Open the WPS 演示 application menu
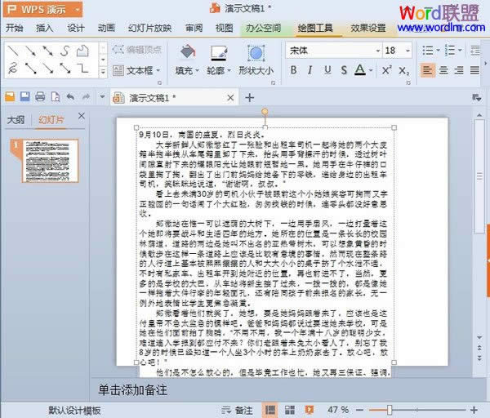This screenshot has width=490, height=418. tap(43, 9)
